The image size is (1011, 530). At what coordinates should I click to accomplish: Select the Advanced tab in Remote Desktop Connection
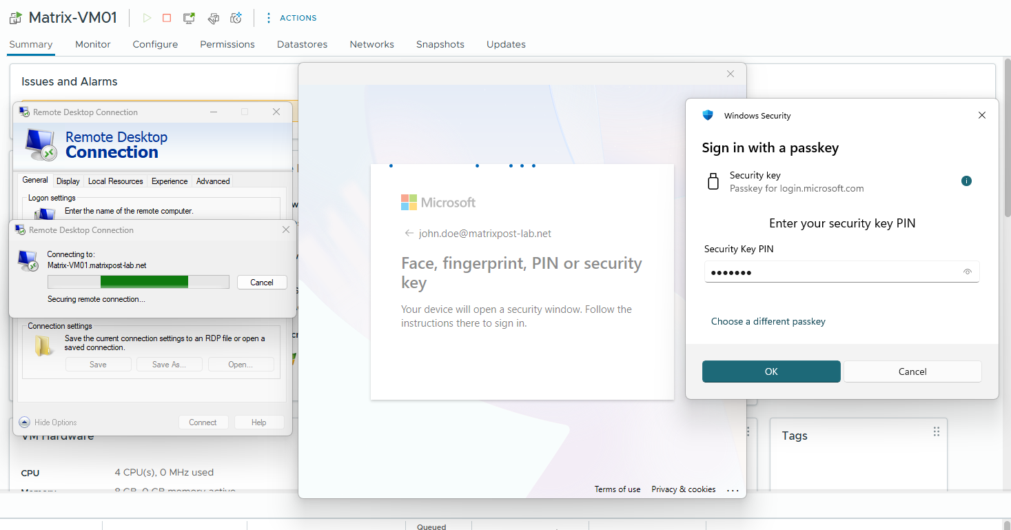(x=213, y=181)
